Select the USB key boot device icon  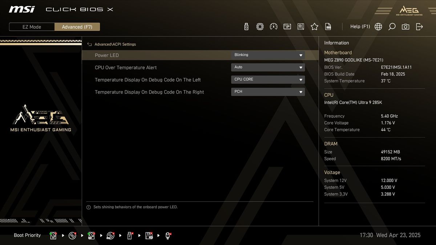pos(130,236)
